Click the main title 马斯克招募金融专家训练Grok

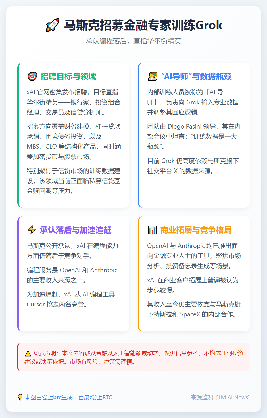click(x=143, y=25)
